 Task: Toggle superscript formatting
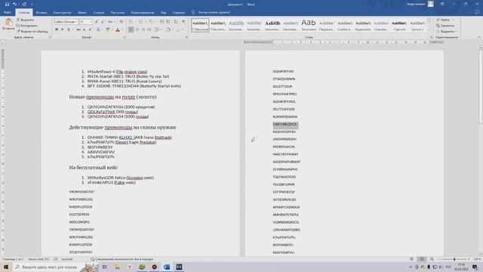[91, 29]
